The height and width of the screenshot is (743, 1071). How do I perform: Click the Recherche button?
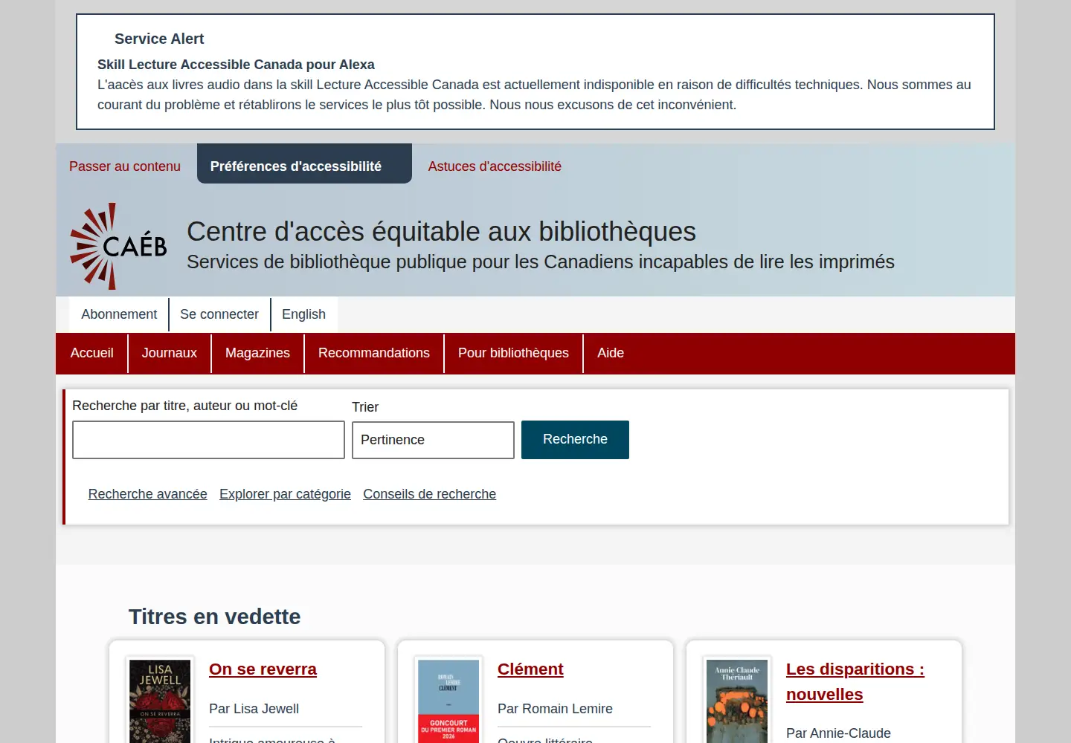(x=575, y=440)
